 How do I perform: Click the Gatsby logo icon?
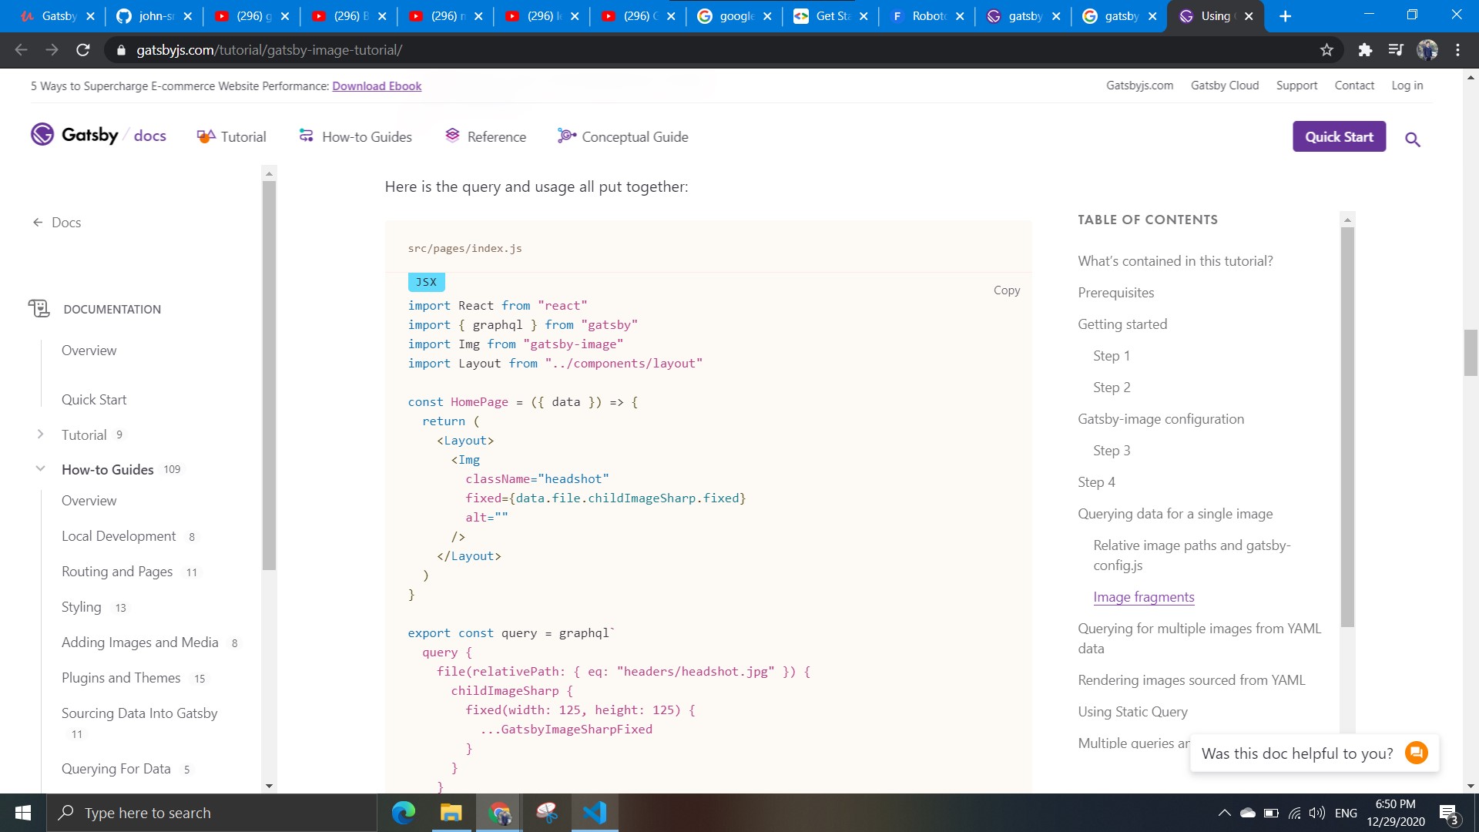[42, 135]
